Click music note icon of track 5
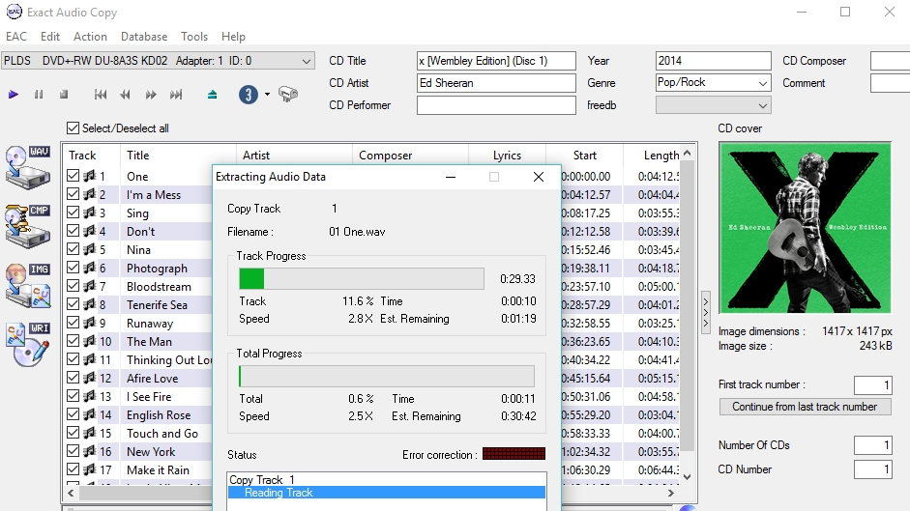 coord(89,249)
